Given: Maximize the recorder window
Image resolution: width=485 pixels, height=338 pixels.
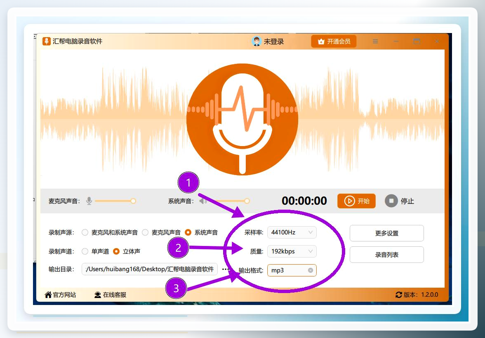Looking at the screenshot, I should click(417, 41).
